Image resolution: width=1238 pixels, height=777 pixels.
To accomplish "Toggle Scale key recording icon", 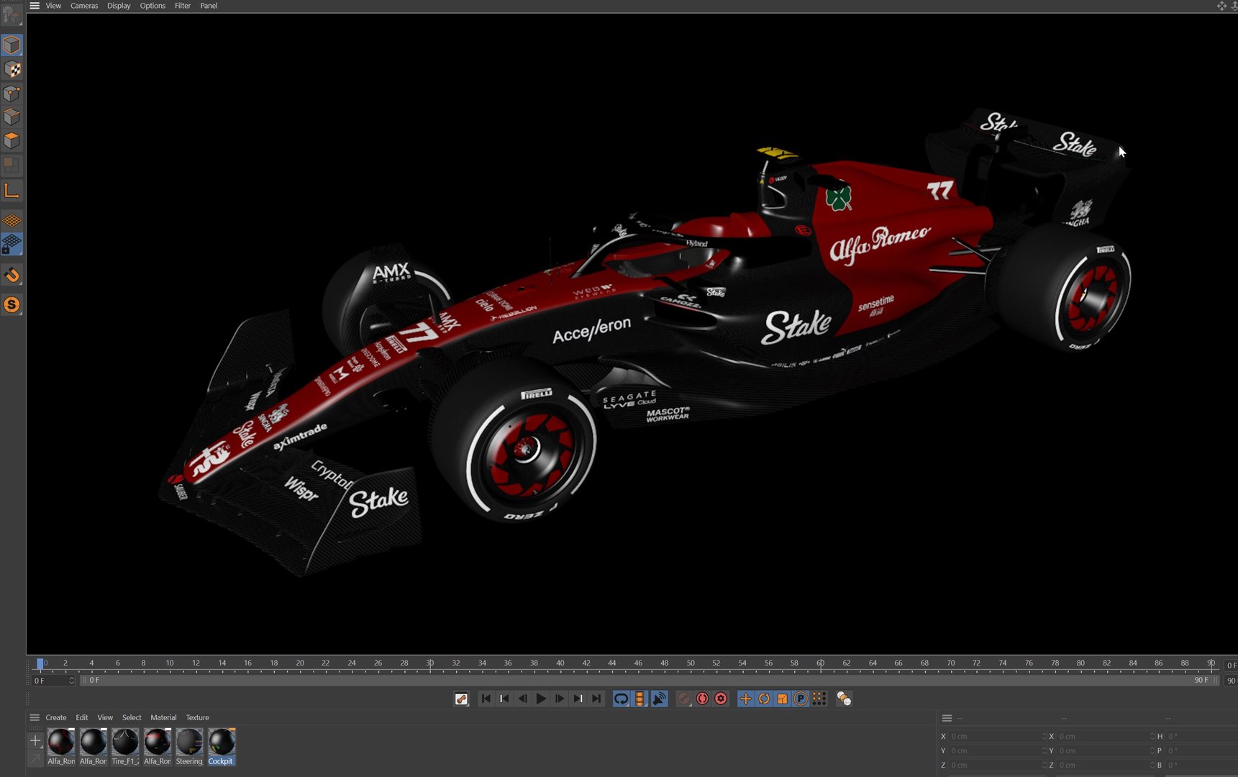I will point(782,699).
